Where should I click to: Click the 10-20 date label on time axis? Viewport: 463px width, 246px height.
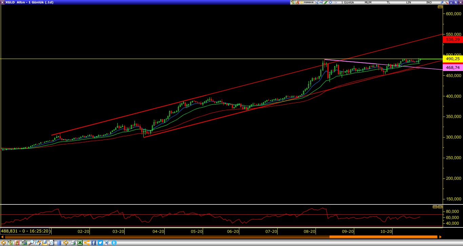click(386, 231)
